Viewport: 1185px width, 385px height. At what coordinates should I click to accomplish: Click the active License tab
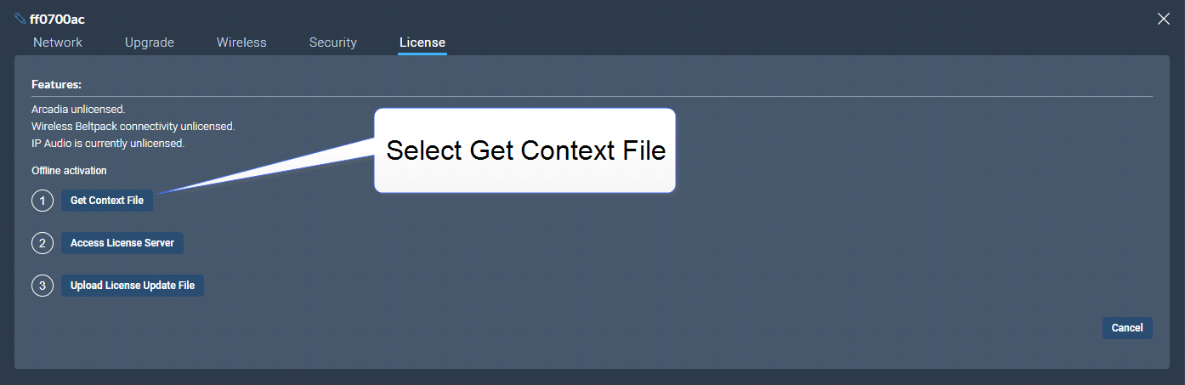[422, 42]
